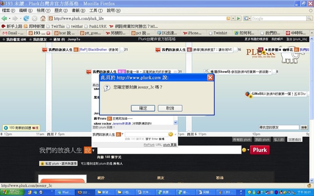Open 編輯 menu
Image resolution: width=314 pixels, height=196 pixels.
point(26,10)
